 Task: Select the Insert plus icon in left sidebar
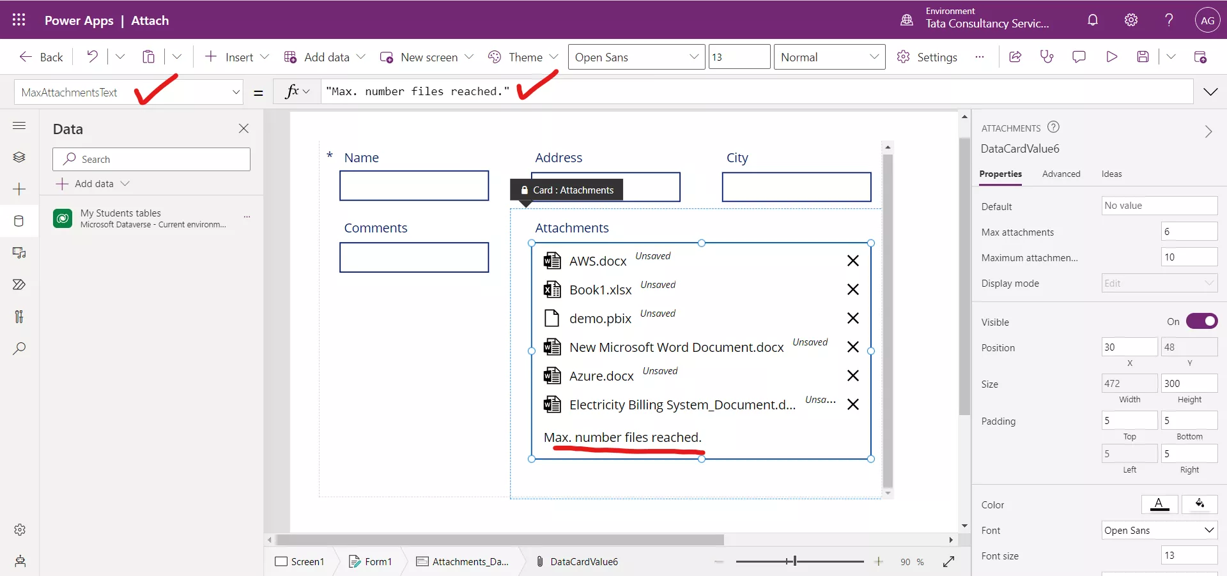click(x=19, y=189)
